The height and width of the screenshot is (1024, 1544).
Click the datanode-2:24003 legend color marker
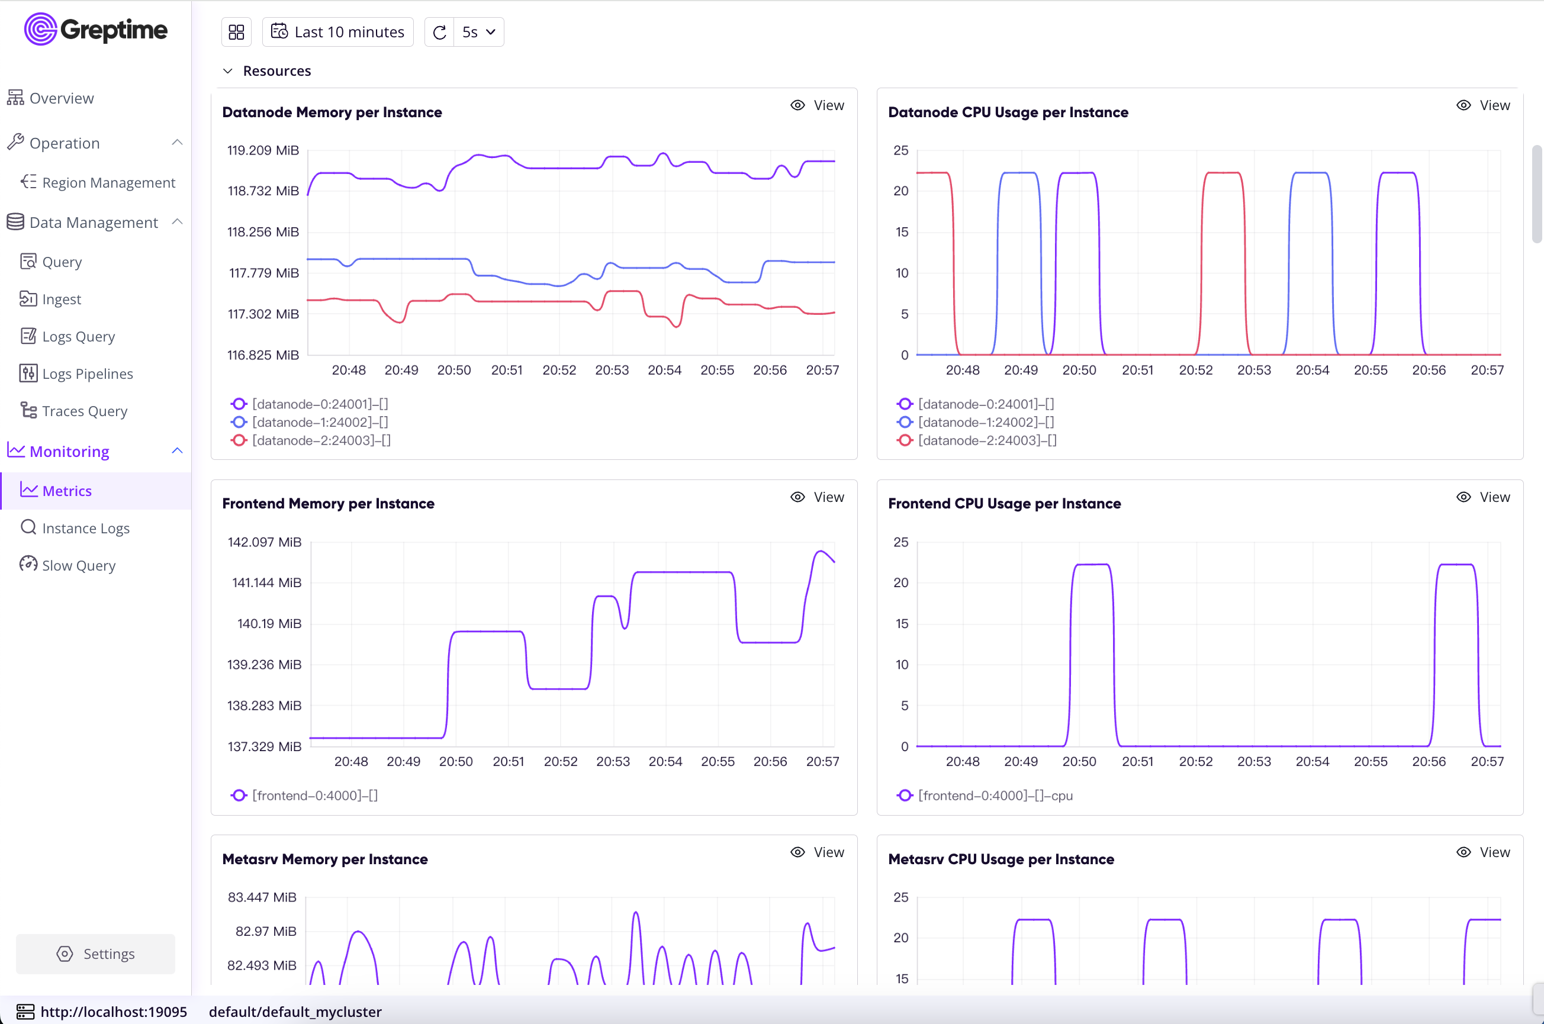click(x=239, y=441)
